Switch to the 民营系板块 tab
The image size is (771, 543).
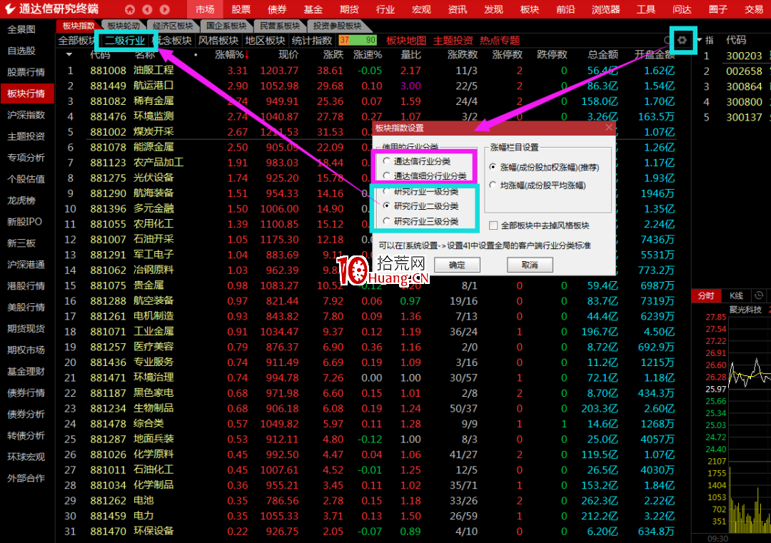[x=280, y=26]
